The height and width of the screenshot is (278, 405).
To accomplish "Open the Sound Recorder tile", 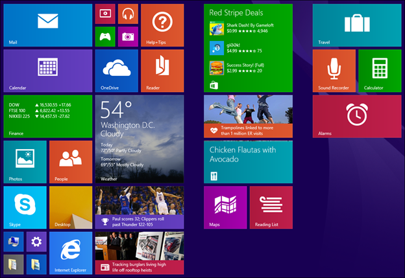I will pos(334,71).
